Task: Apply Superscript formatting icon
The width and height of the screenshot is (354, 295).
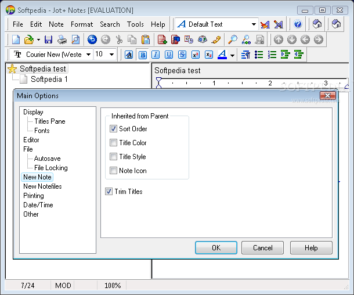Action: (196, 55)
